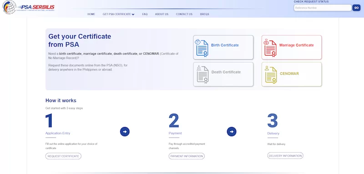
Task: Click the gray Death Certificate icon
Action: click(202, 75)
